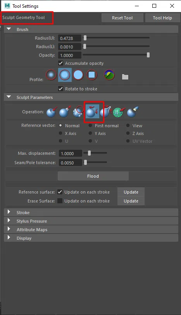This screenshot has width=181, height=315.
Task: Select the First normal reference vector
Action: click(90, 126)
